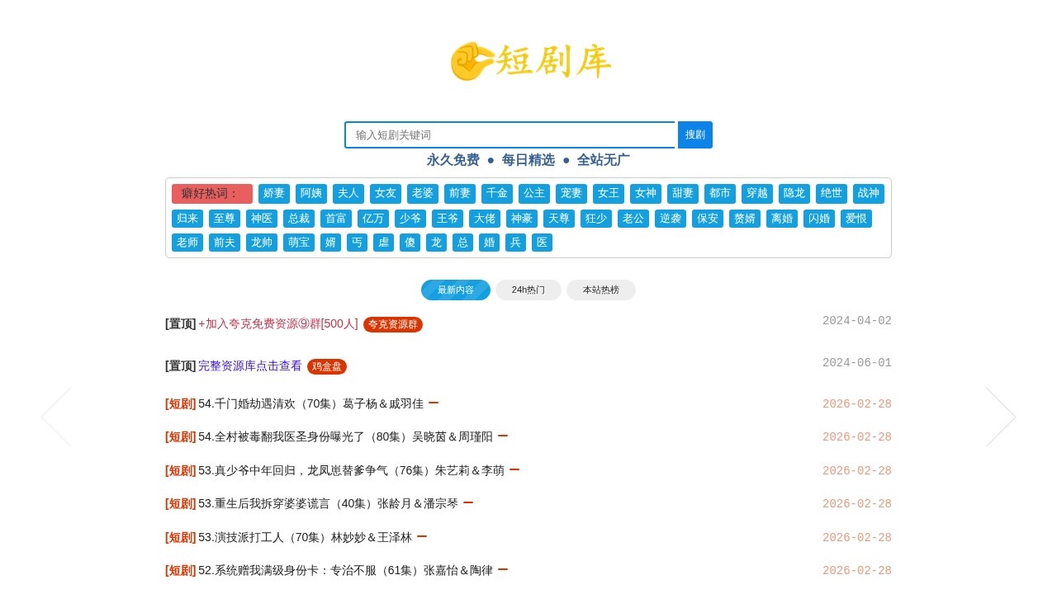
Task: Select the 穿越 hot keyword tag
Action: 756,193
